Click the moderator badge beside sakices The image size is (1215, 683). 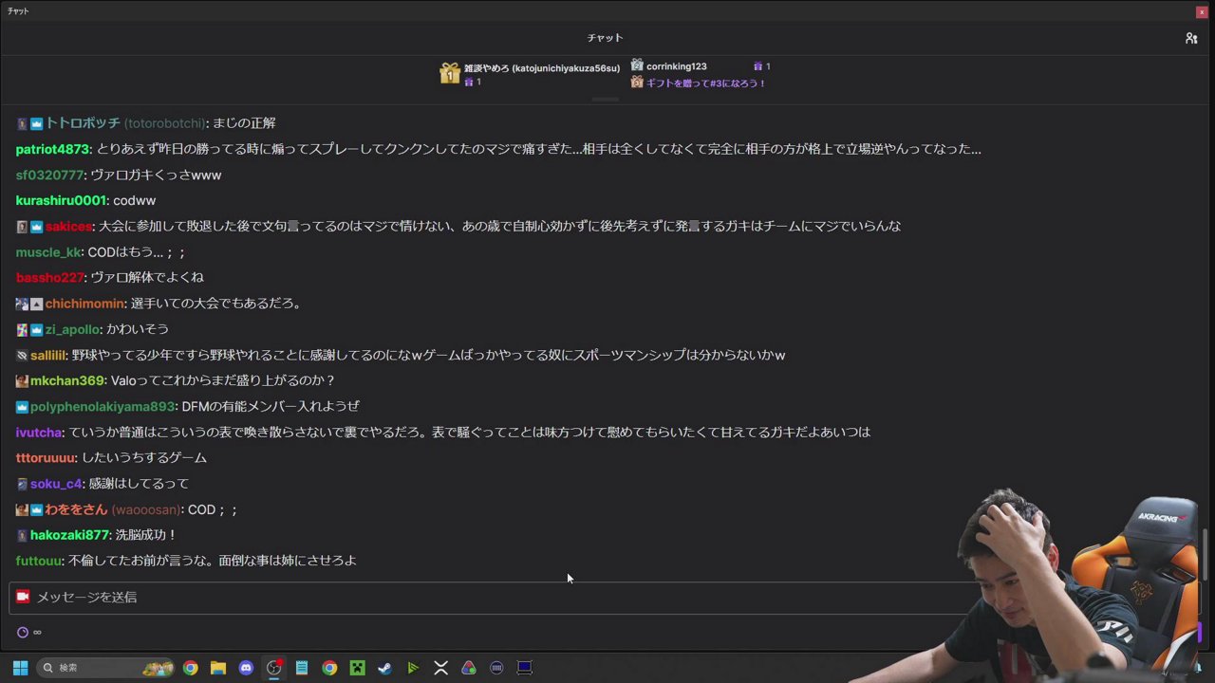click(x=22, y=226)
